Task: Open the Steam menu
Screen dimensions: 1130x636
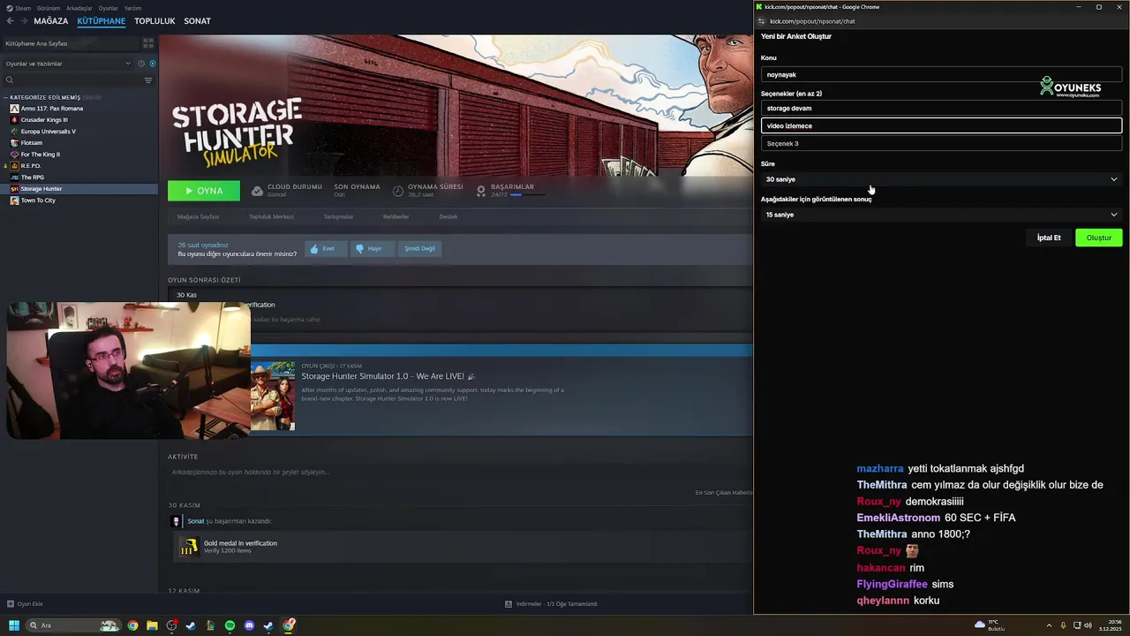Action: point(20,8)
